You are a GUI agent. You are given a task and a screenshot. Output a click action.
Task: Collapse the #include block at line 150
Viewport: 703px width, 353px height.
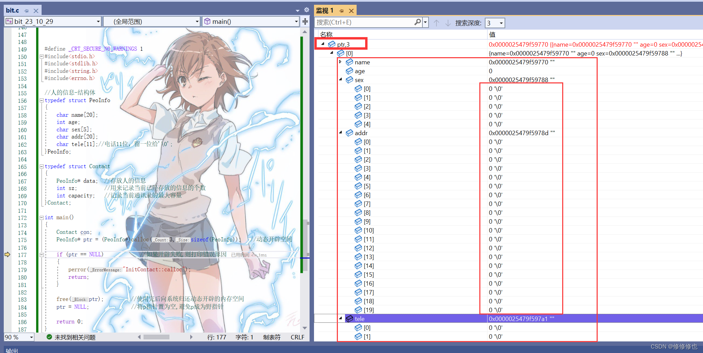point(42,56)
